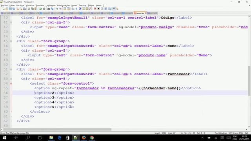Select the active produto.html tab
Screen dimensions: 251x141
pos(140,13)
